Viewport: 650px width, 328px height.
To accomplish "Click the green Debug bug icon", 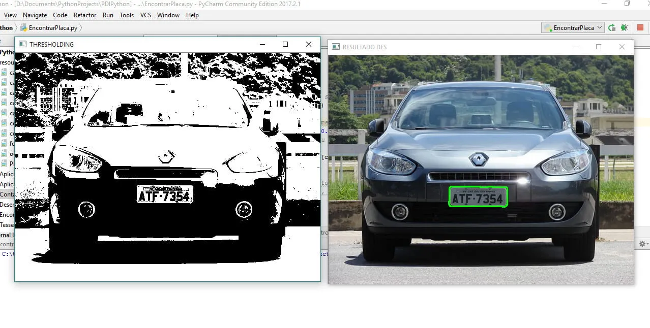I will (624, 28).
